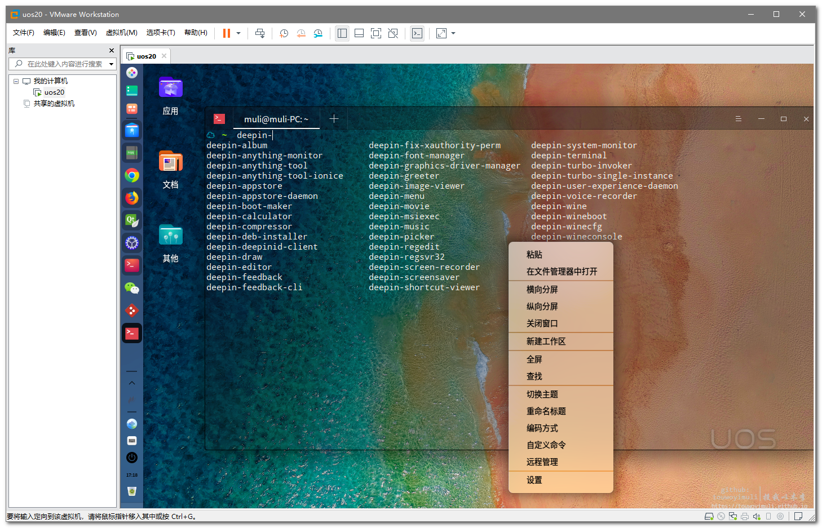Expand the dock tray with up chevron
822x528 pixels.
tap(132, 383)
